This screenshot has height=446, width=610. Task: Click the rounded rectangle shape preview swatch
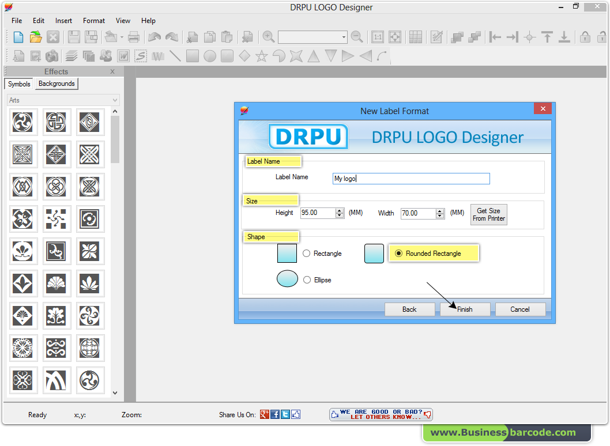(374, 254)
